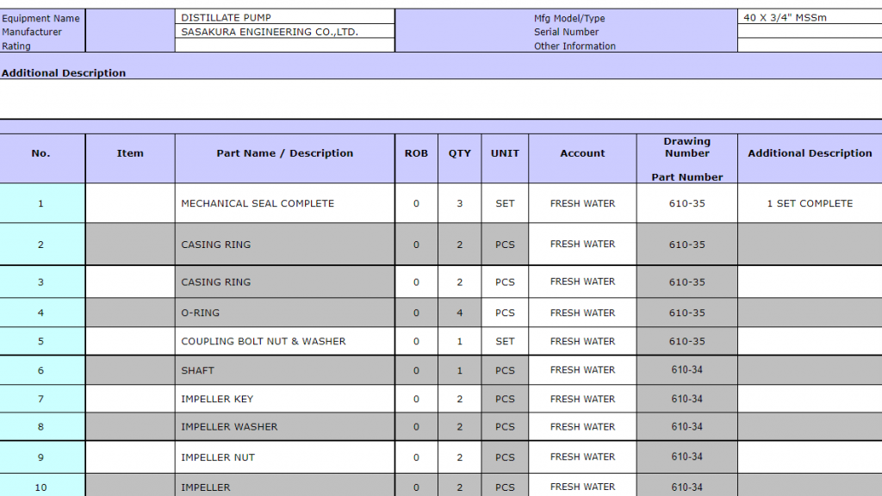882x496 pixels.
Task: Click the 1 SET COMPLETE description cell
Action: pyautogui.click(x=809, y=203)
